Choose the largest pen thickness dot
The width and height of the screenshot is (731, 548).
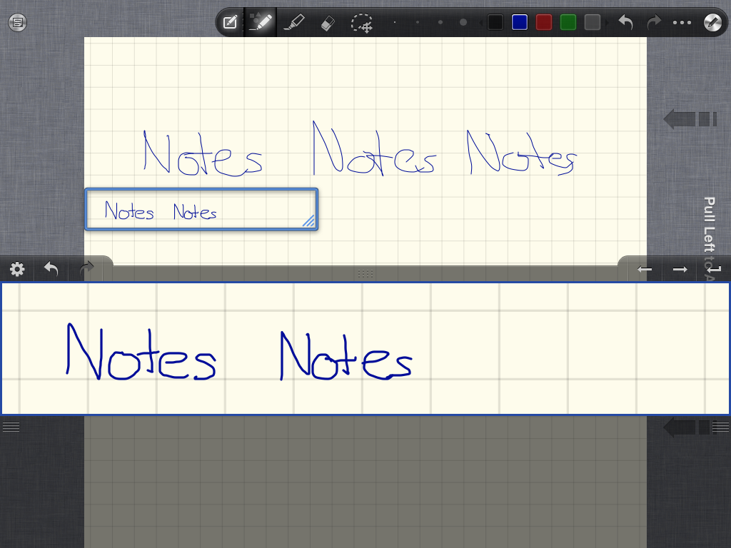tap(463, 22)
